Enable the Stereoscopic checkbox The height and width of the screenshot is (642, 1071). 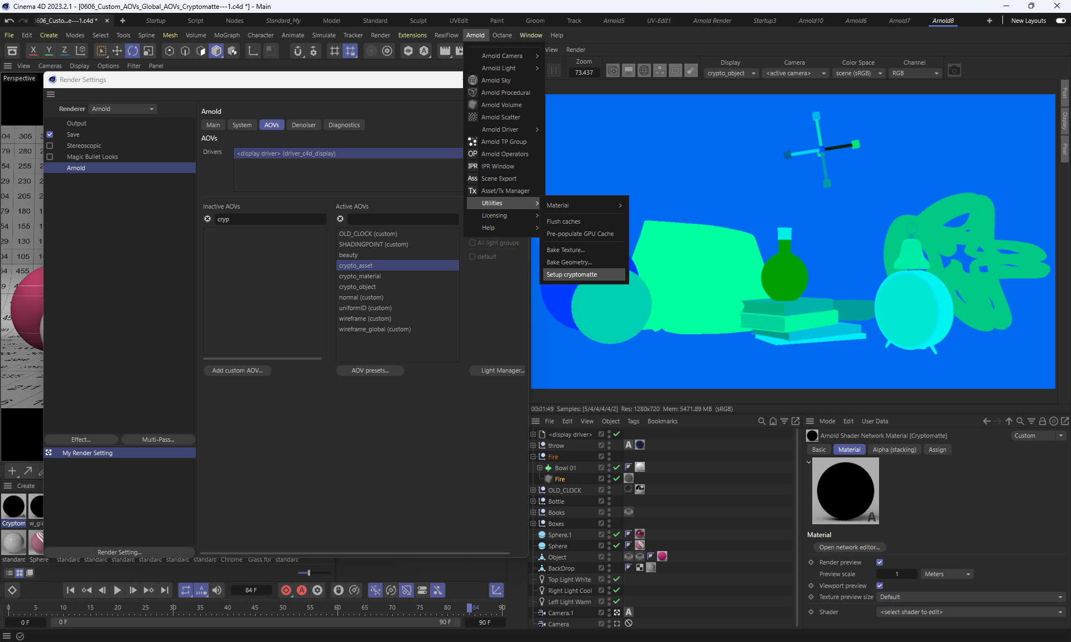point(50,146)
